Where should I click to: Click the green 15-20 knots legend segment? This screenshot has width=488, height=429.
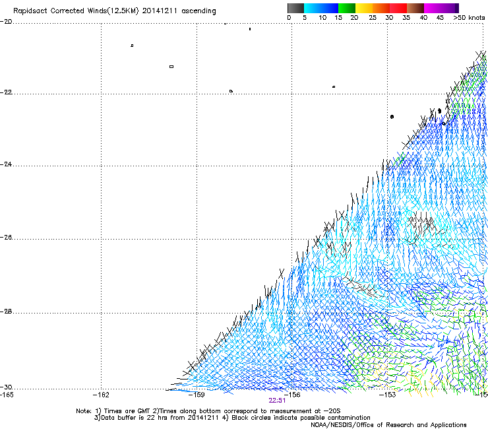pos(346,8)
